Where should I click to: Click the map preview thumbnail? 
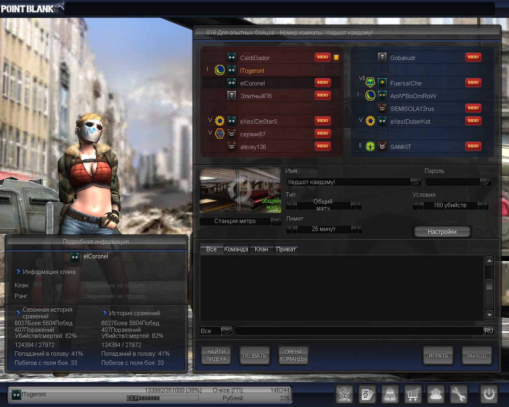coord(240,190)
